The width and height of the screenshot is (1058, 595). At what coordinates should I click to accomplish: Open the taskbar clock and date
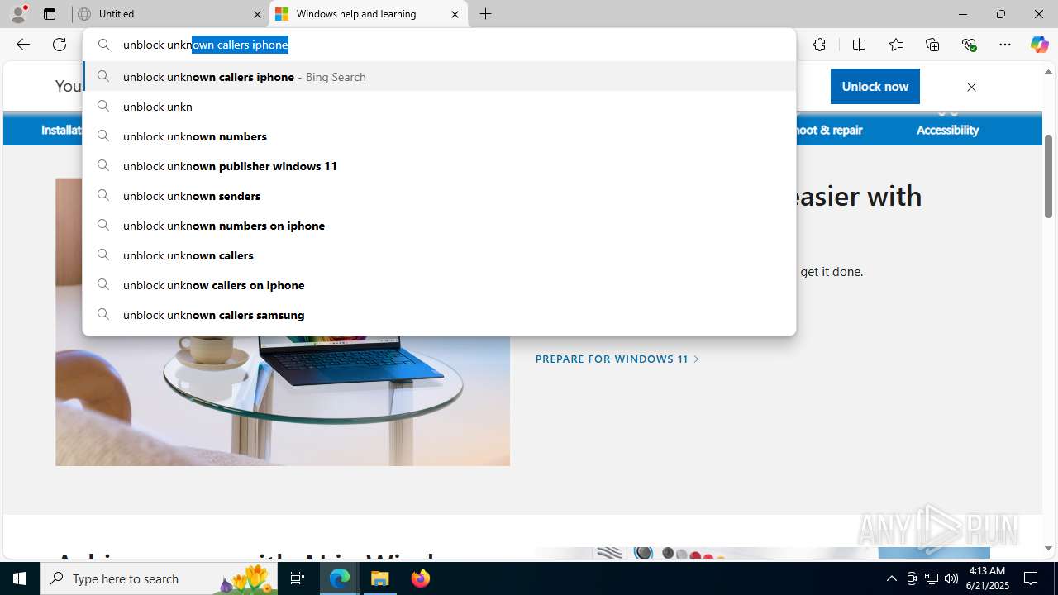(987, 578)
